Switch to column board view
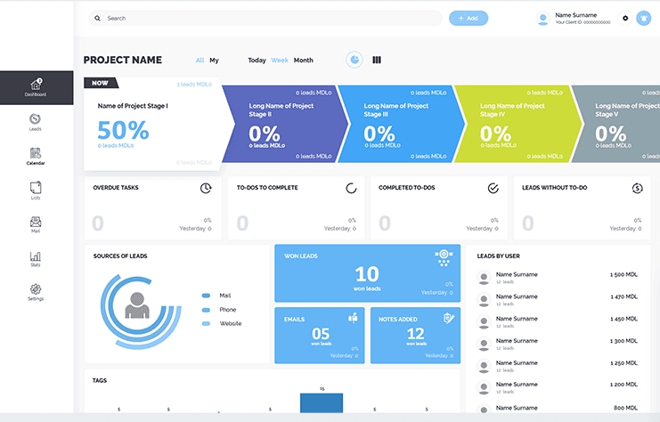The width and height of the screenshot is (660, 422). click(x=377, y=60)
